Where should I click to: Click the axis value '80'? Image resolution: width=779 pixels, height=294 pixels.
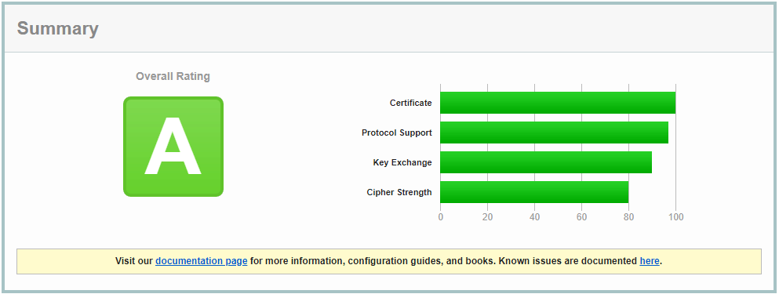tap(629, 217)
